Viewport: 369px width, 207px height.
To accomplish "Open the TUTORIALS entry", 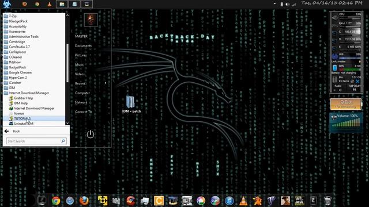I will 34,118.
